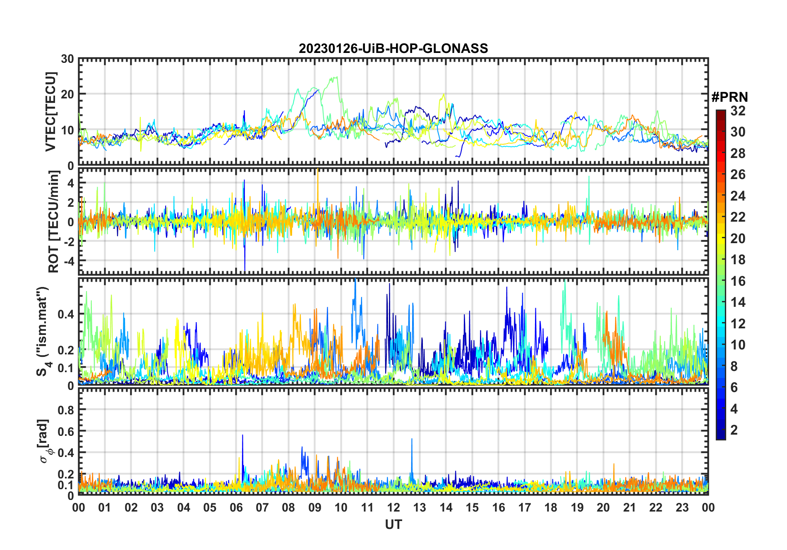The width and height of the screenshot is (787, 550).
Task: Click the -4 tick on the ROT axis
Action: pos(68,261)
